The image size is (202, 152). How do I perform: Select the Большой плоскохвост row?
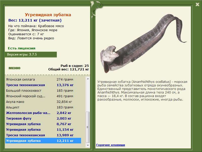(43, 90)
